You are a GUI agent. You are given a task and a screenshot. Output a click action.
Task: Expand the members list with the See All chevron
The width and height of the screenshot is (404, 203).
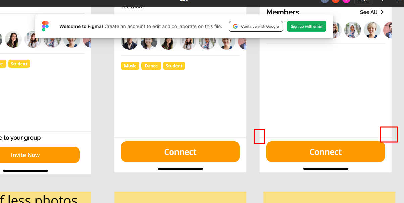pos(382,12)
